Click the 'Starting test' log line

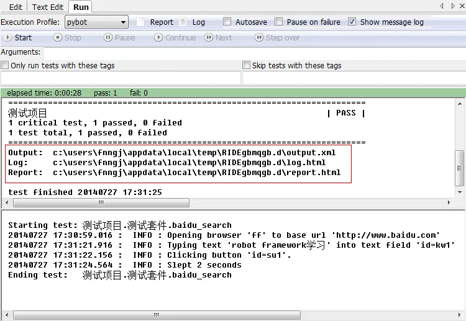click(x=120, y=225)
